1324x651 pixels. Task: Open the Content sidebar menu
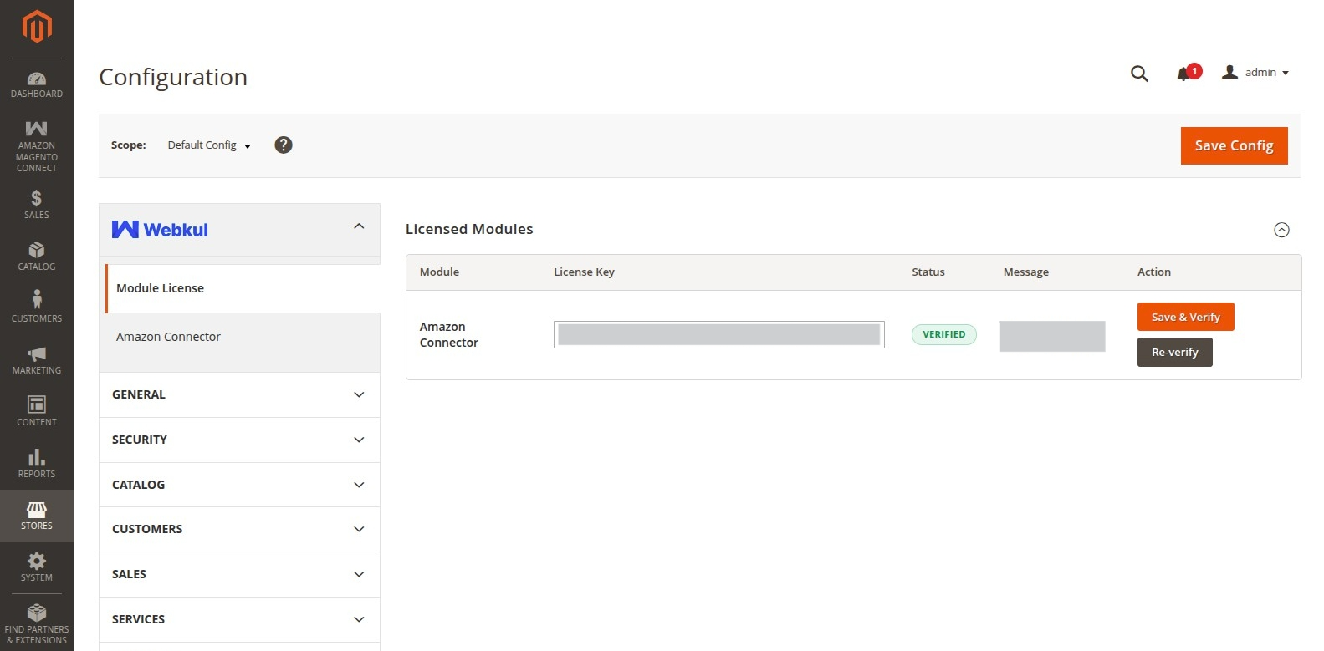(37, 412)
